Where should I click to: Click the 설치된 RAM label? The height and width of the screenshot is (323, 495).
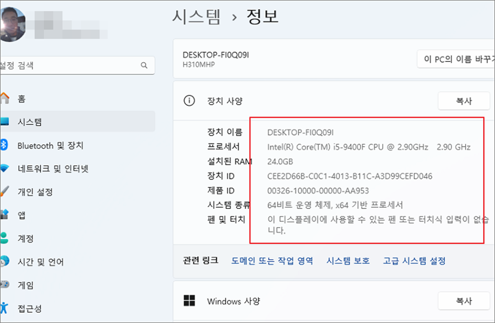(230, 161)
